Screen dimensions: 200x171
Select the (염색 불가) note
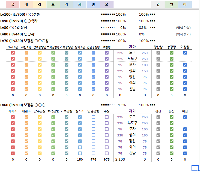pyautogui.click(x=183, y=34)
